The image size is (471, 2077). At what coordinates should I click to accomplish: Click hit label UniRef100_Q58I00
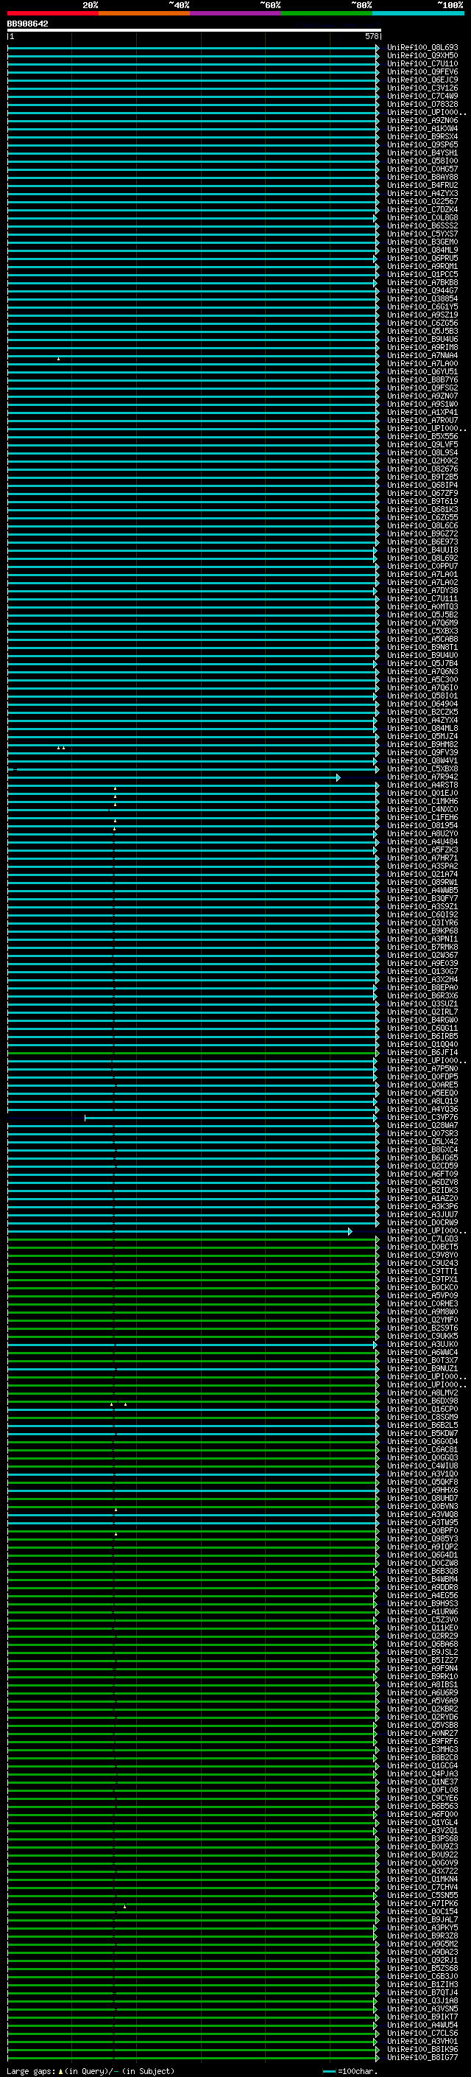coord(422,161)
